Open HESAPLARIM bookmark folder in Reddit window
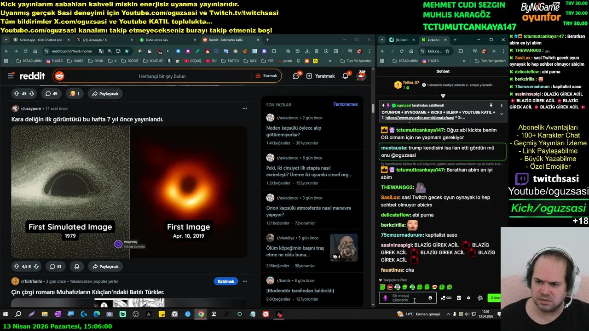The height and width of the screenshot is (331, 589). pyautogui.click(x=29, y=61)
